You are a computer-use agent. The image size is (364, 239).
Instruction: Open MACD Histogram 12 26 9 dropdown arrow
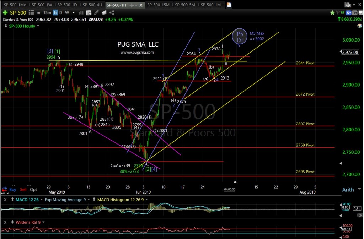click(x=147, y=199)
